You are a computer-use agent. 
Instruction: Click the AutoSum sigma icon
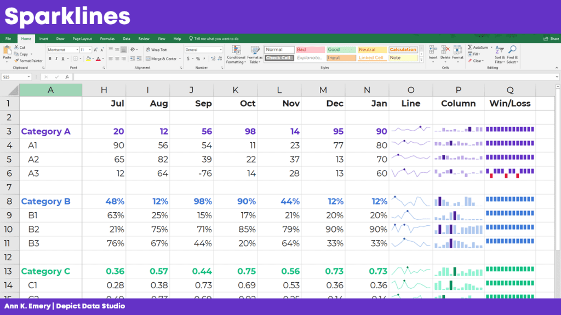[470, 47]
